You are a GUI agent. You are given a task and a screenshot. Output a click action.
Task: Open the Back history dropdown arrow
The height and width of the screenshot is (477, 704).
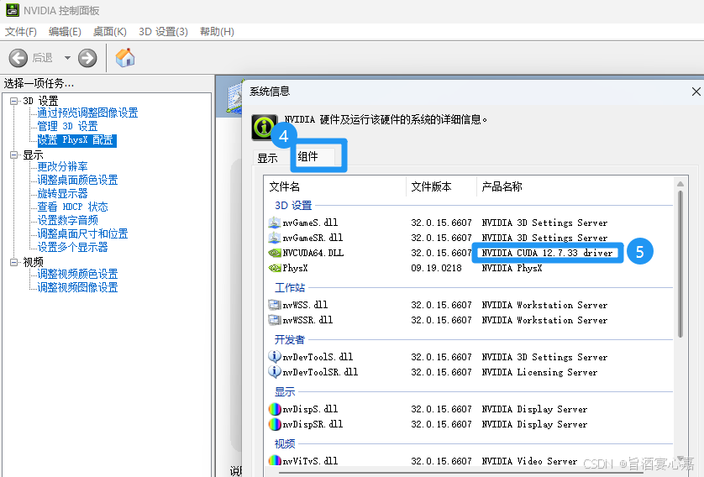(67, 58)
